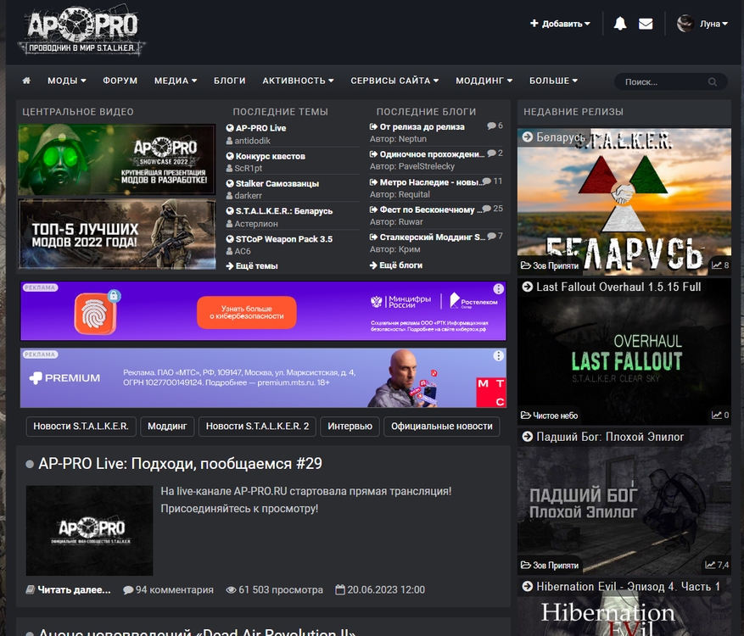Expand the МОДЫ menu

[66, 81]
